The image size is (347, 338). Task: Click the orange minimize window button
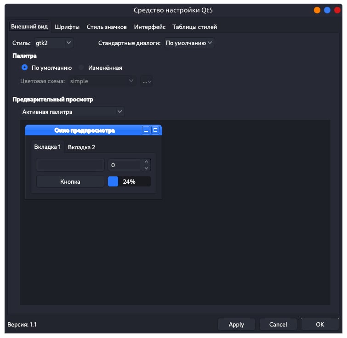(317, 10)
